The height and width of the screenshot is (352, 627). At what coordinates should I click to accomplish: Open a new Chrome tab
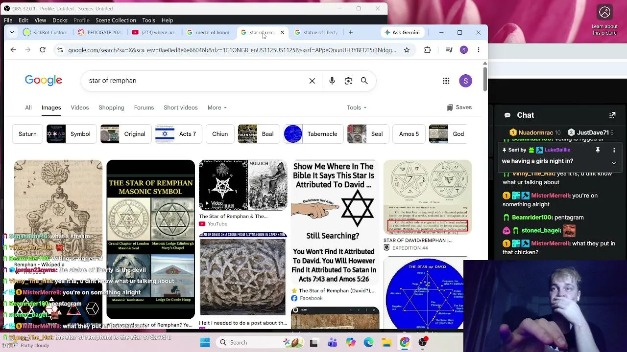[351, 32]
